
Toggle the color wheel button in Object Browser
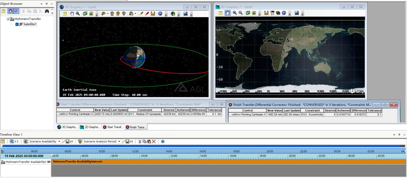point(10,11)
